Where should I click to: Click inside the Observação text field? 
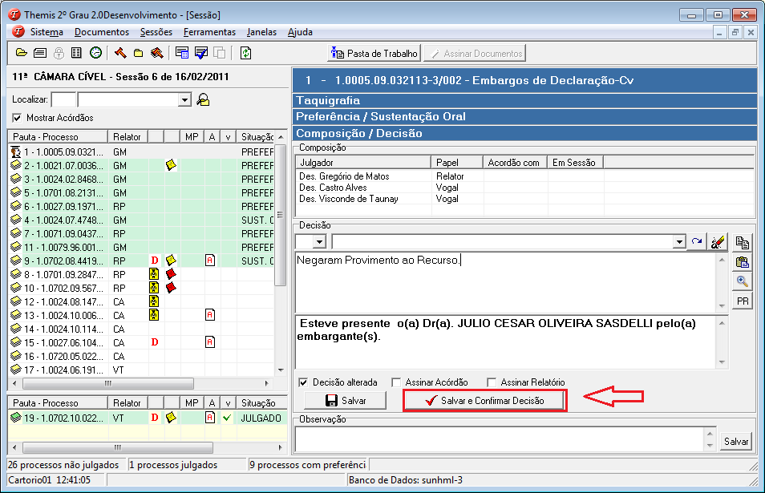coord(500,438)
